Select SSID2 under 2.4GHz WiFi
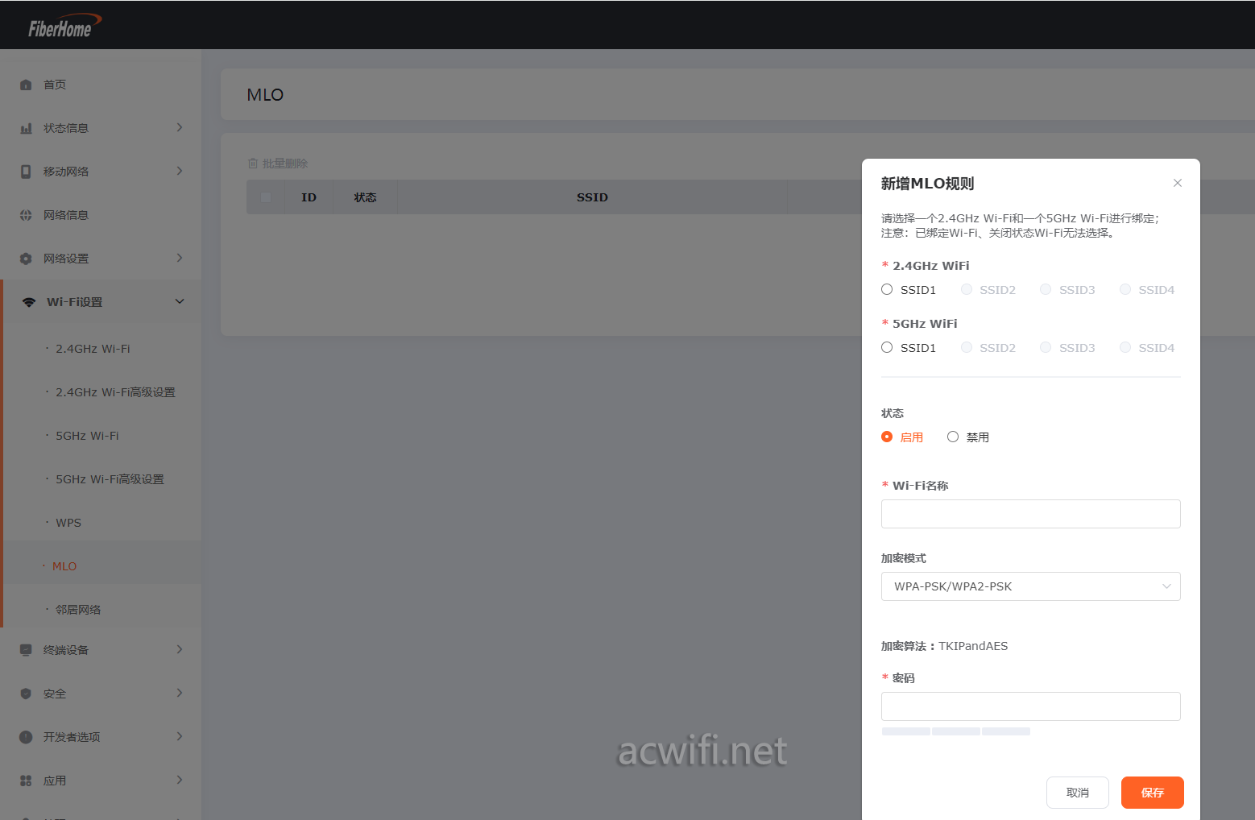Viewport: 1255px width, 820px height. click(x=967, y=289)
